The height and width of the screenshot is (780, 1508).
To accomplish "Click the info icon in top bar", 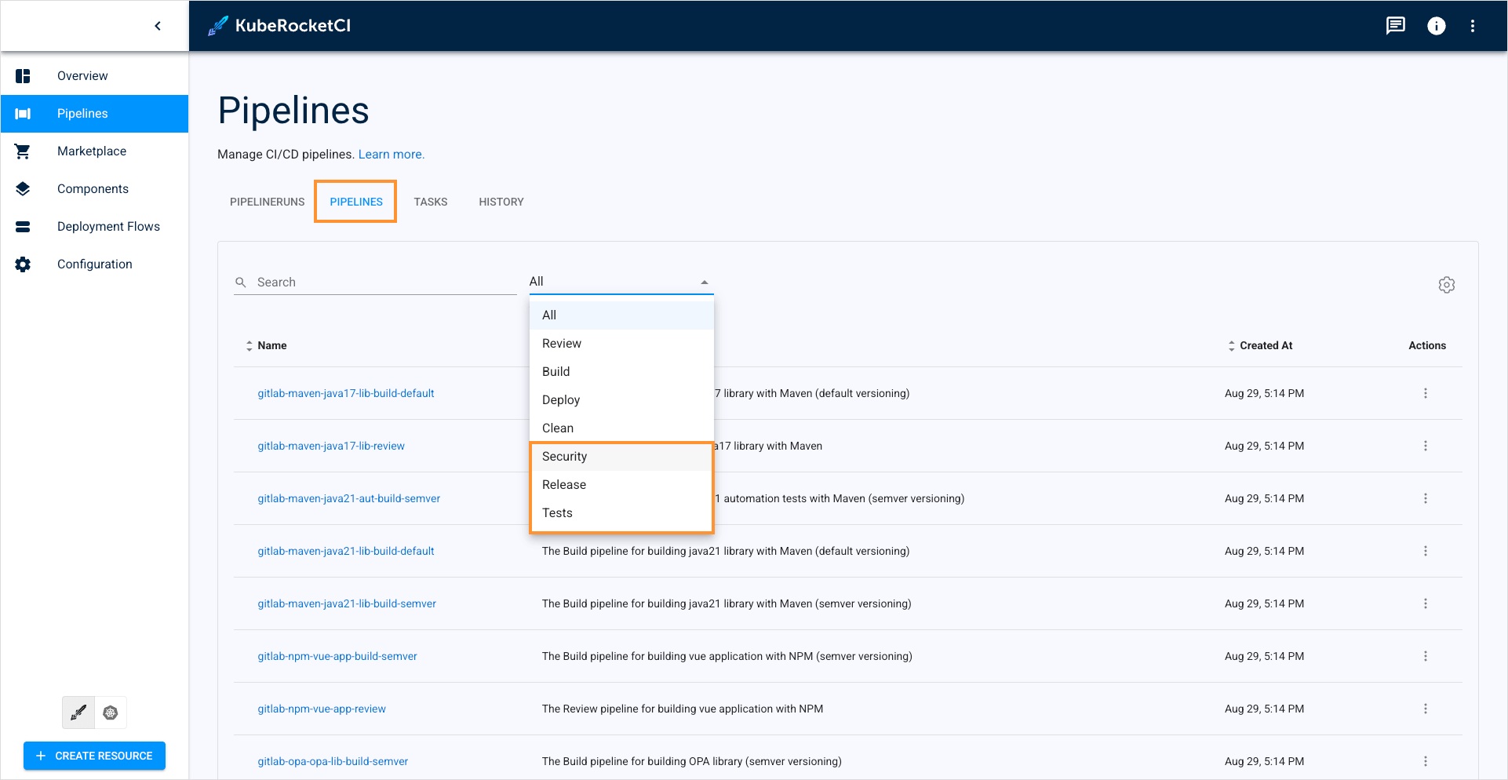I will pos(1436,26).
